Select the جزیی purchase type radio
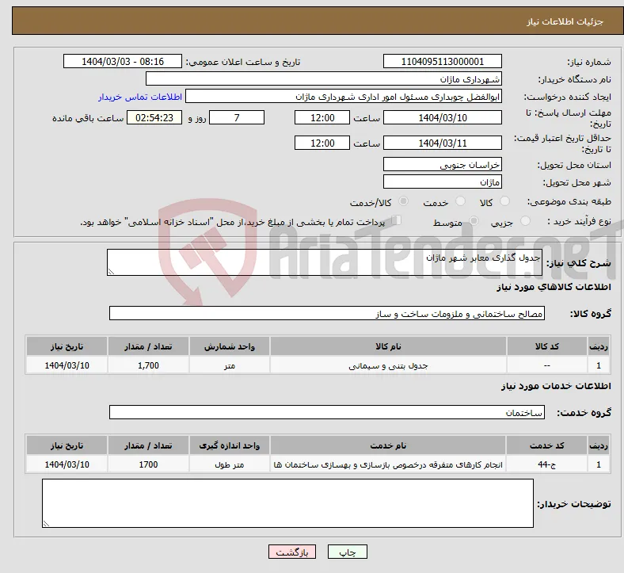The width and height of the screenshot is (624, 573). 525,220
